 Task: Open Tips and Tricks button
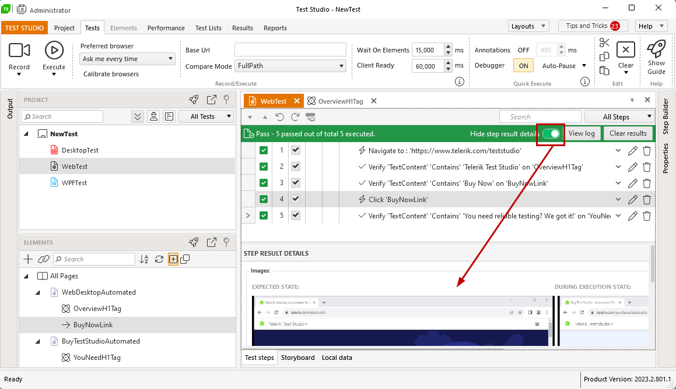593,26
